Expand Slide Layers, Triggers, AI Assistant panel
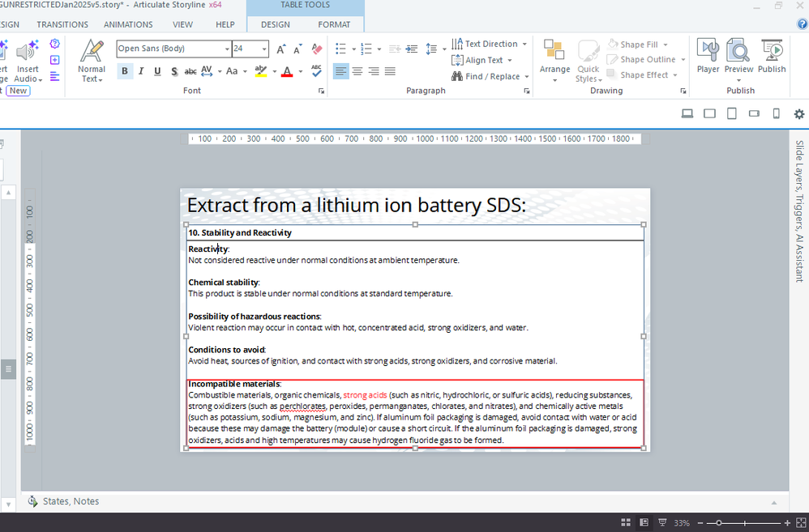The width and height of the screenshot is (809, 532). tap(799, 211)
